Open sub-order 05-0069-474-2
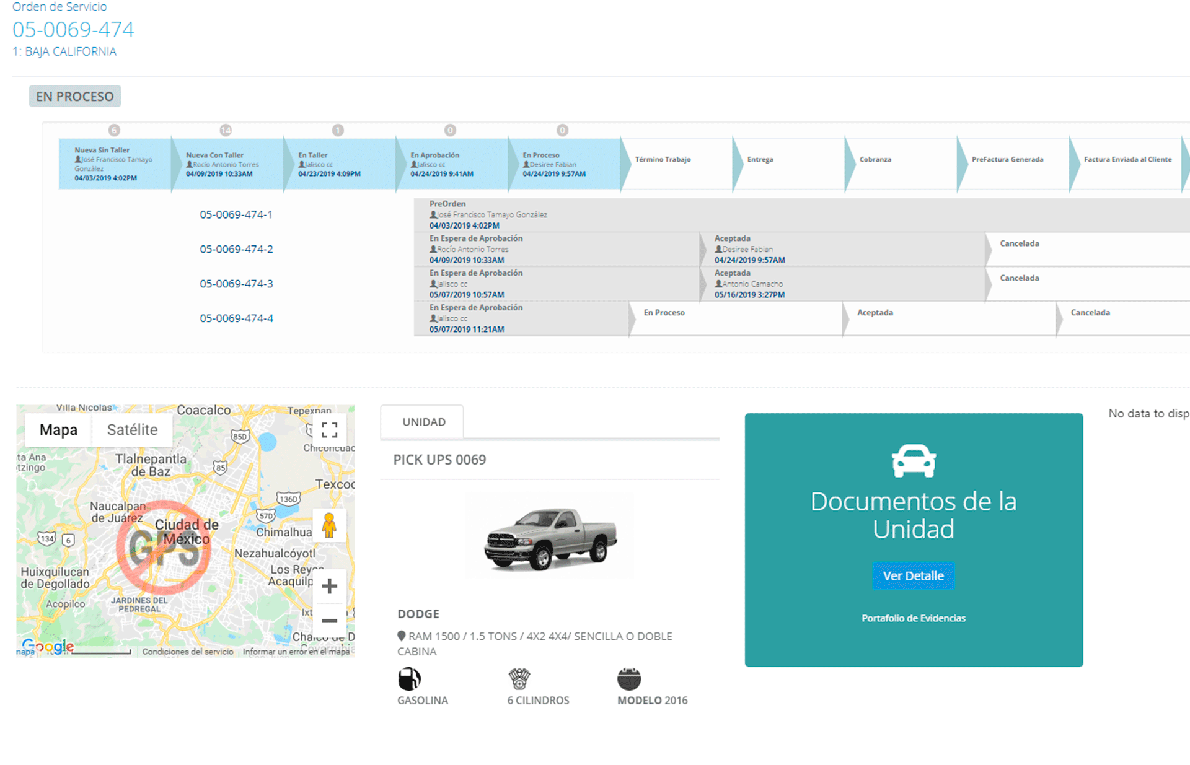Viewport: 1190px width, 765px height. (x=236, y=249)
